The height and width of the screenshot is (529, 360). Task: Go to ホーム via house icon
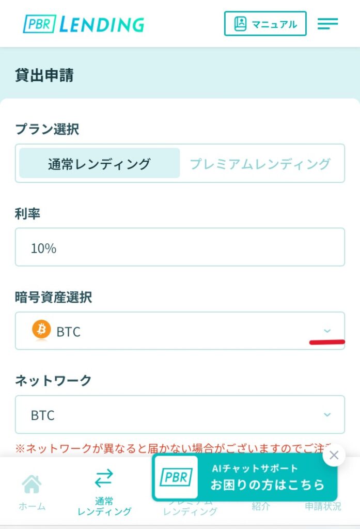32,484
